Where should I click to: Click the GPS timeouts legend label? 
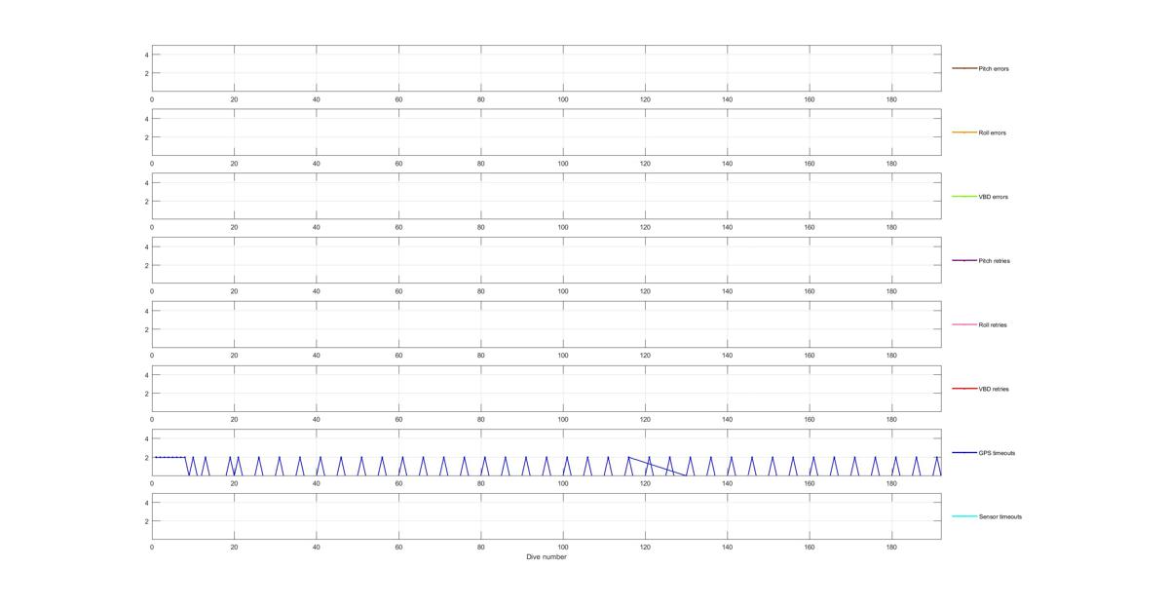coord(997,453)
